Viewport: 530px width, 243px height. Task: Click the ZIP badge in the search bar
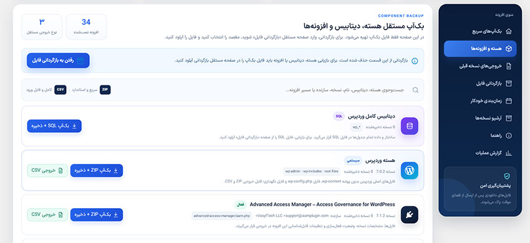pyautogui.click(x=105, y=90)
